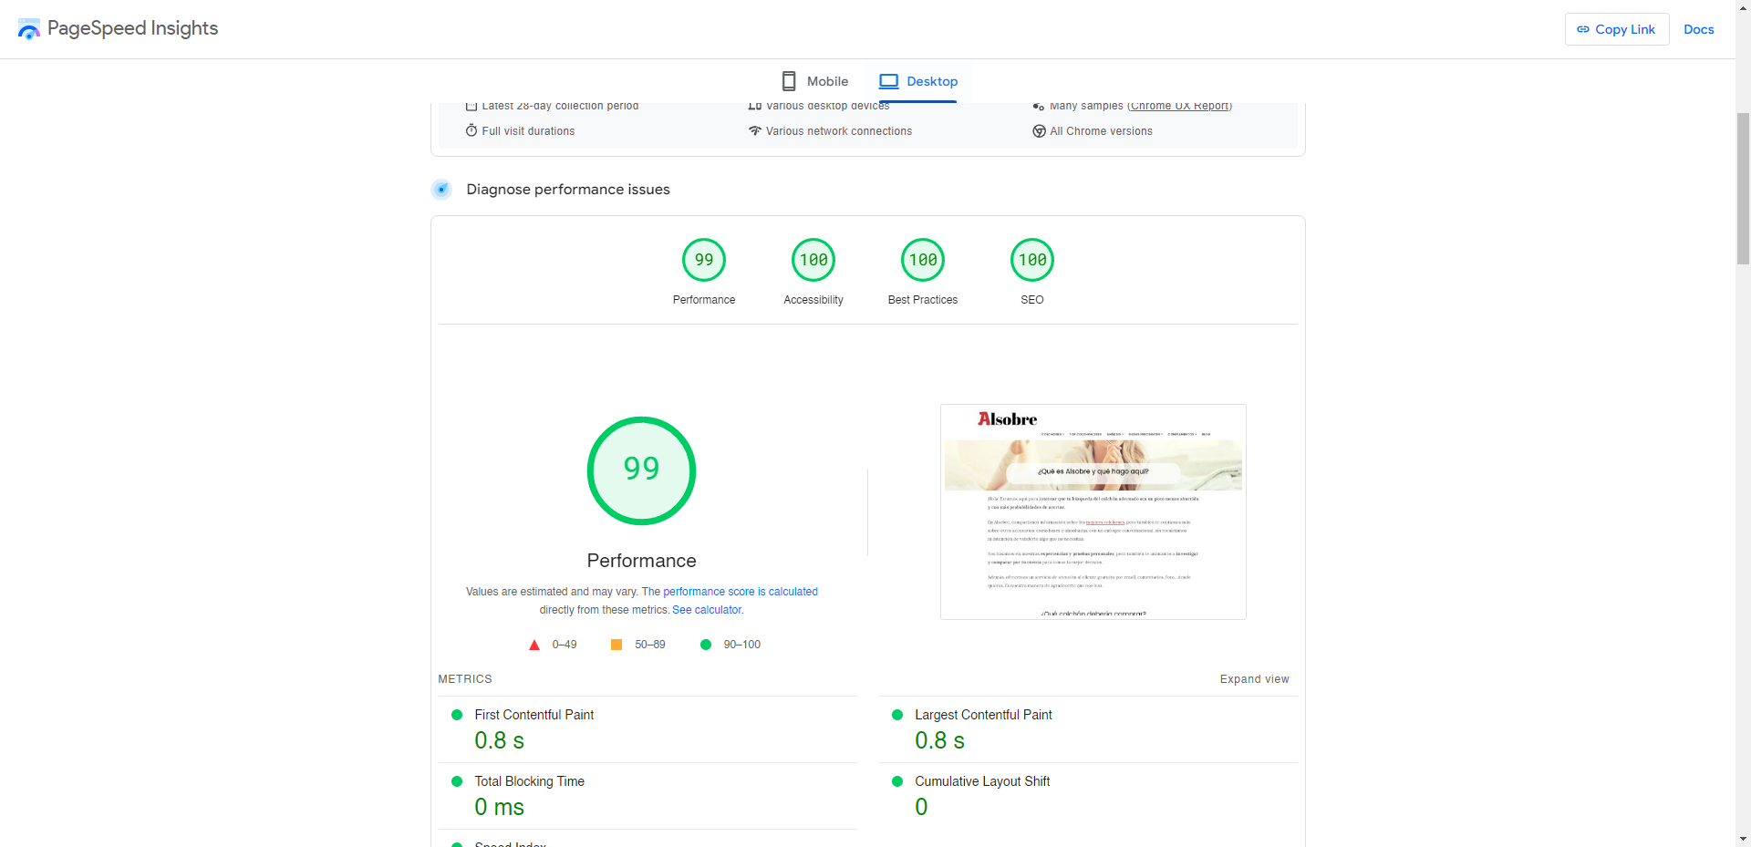Click the green circle 90–100 legend icon
This screenshot has width=1751, height=847.
(x=706, y=645)
